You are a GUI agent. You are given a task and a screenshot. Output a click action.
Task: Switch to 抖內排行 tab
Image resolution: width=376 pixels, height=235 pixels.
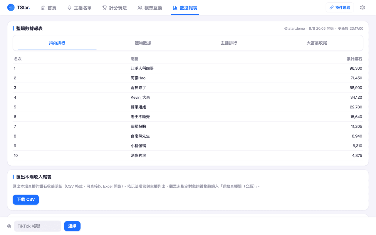pos(57,43)
